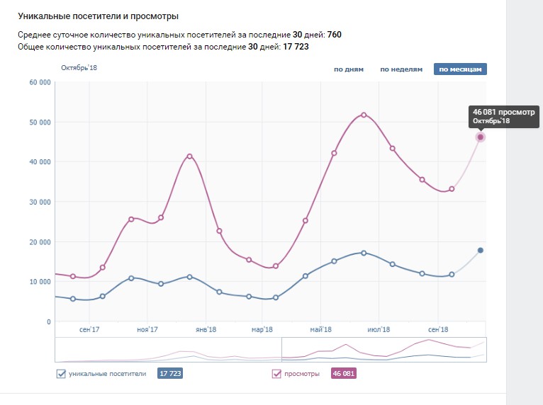The width and height of the screenshot is (543, 405).
Task: Click the October'18 pink views data point
Action: click(x=481, y=137)
